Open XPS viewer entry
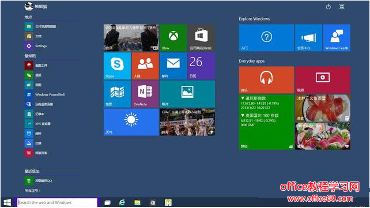The image size is (370, 208). [x=38, y=123]
